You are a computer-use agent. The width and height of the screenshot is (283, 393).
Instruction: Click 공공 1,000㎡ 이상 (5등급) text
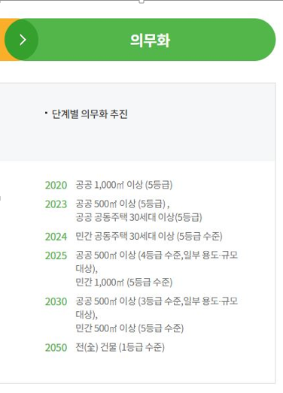(x=124, y=185)
